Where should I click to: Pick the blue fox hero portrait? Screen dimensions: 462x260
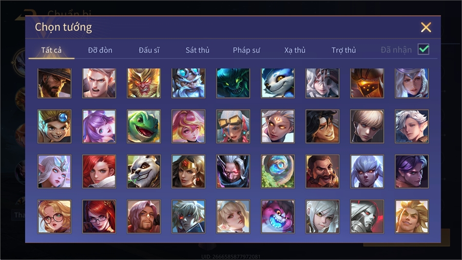278,83
